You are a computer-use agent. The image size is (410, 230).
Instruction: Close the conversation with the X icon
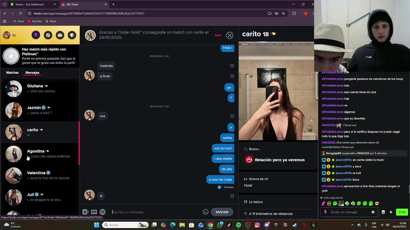(230, 35)
